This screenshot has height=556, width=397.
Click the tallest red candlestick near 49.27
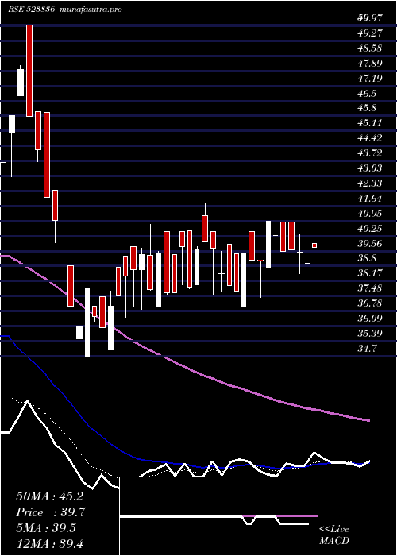point(29,71)
